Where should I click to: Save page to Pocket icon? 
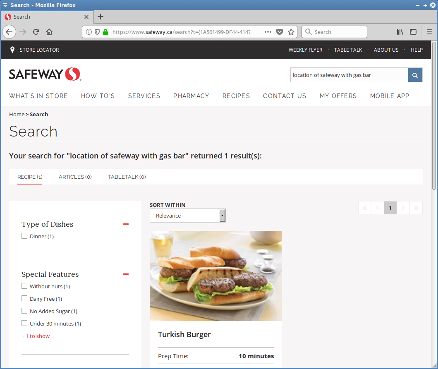tap(280, 32)
